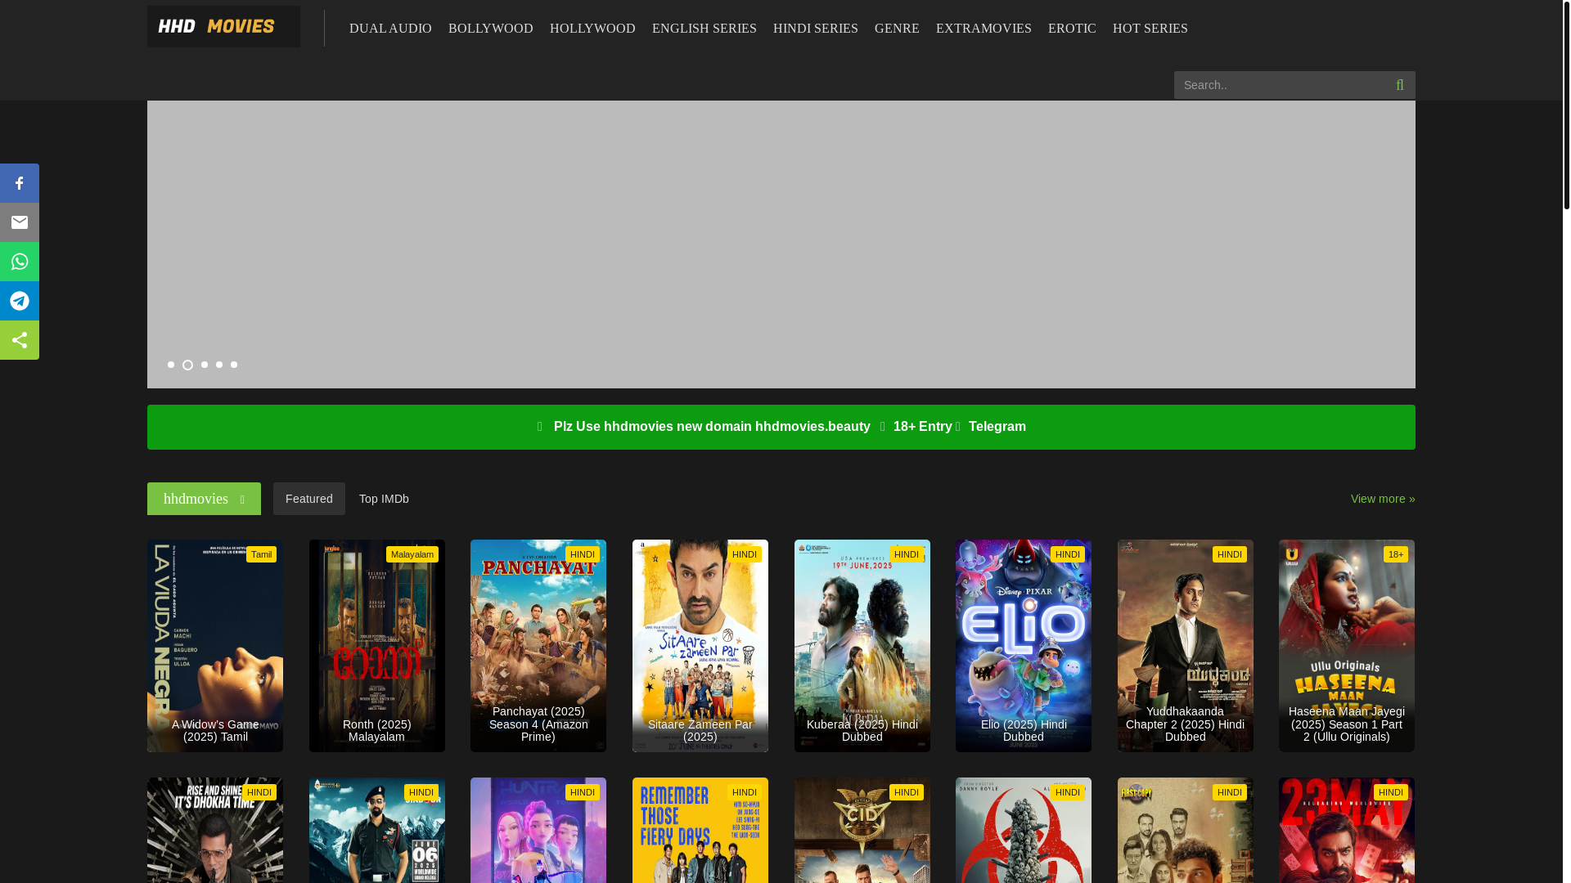Open the EXTRAMOVIES menu item

pos(984,29)
